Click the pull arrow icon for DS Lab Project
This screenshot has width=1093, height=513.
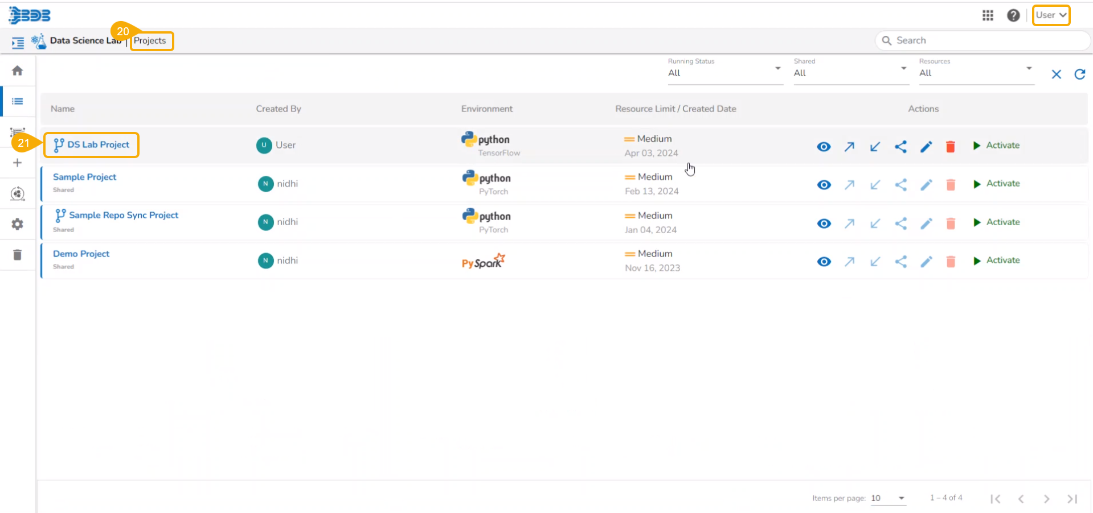(x=875, y=147)
